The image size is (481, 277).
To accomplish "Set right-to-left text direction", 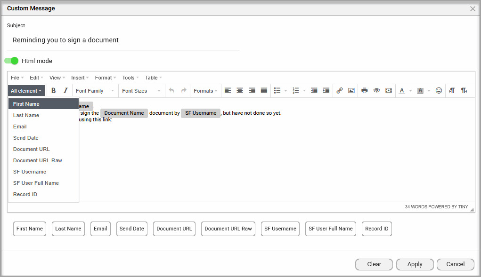I will 464,91.
